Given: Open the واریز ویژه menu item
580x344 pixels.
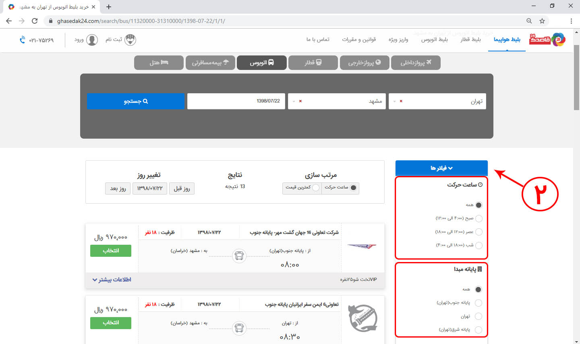Looking at the screenshot, I should 398,39.
